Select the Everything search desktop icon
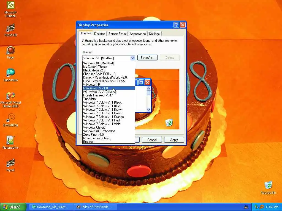The width and height of the screenshot is (282, 211). pos(10,120)
